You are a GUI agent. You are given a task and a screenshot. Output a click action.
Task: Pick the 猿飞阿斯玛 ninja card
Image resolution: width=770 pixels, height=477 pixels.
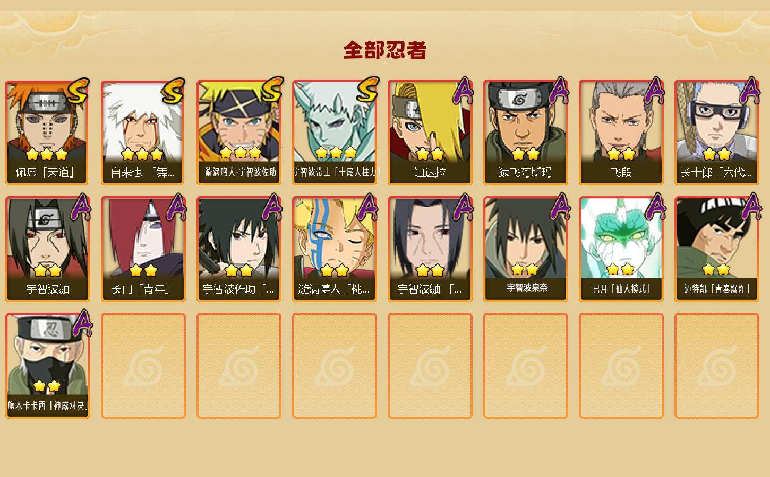pyautogui.click(x=526, y=132)
